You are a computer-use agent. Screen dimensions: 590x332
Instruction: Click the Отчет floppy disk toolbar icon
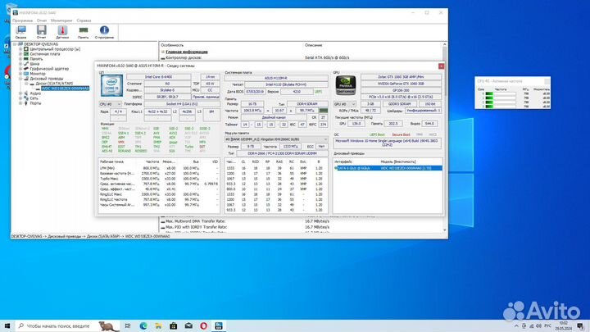(42, 32)
